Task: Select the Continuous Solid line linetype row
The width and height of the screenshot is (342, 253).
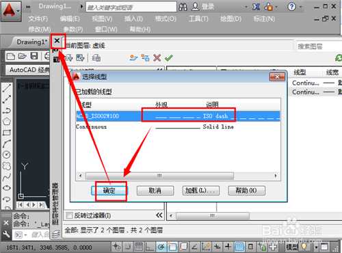Action: (x=178, y=126)
